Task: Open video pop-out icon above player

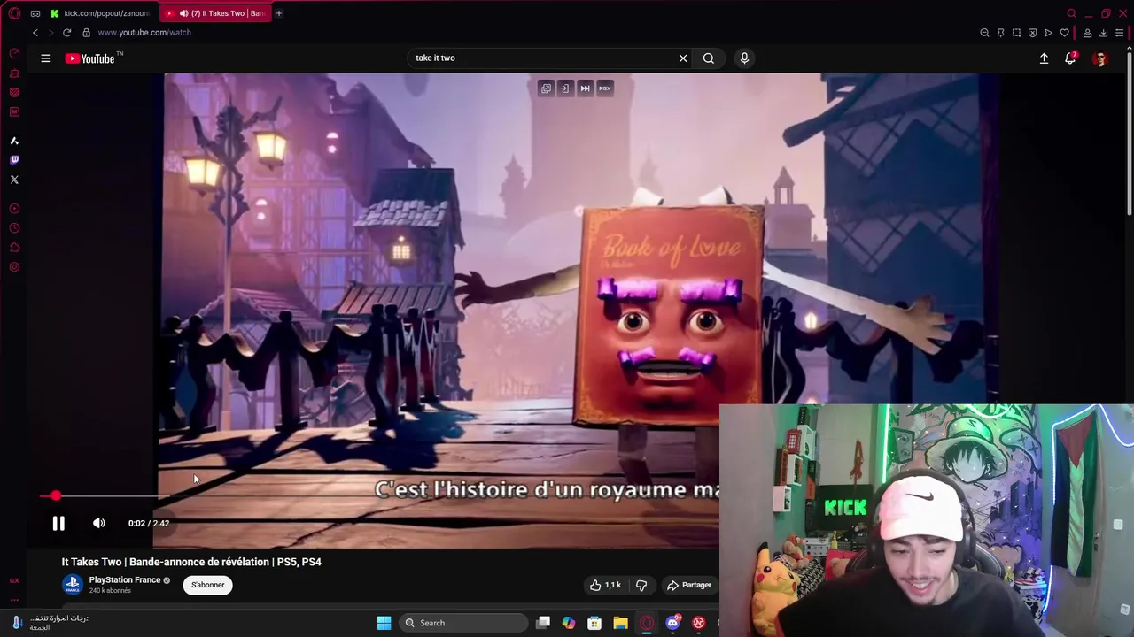Action: coord(546,88)
